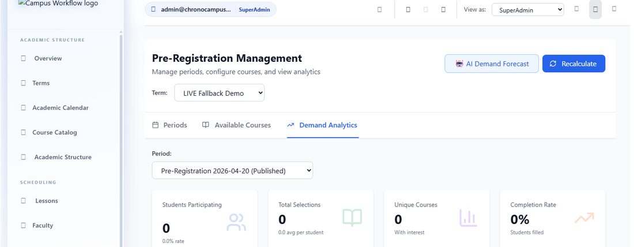Click the Students Participating card title
Screen dimensions: 634x247
(x=192, y=205)
